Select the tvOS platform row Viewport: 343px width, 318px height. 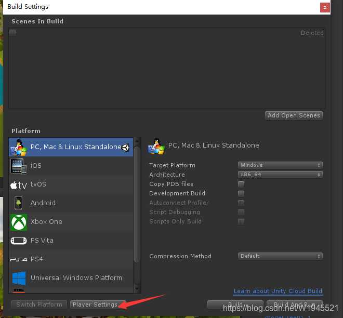(x=71, y=184)
